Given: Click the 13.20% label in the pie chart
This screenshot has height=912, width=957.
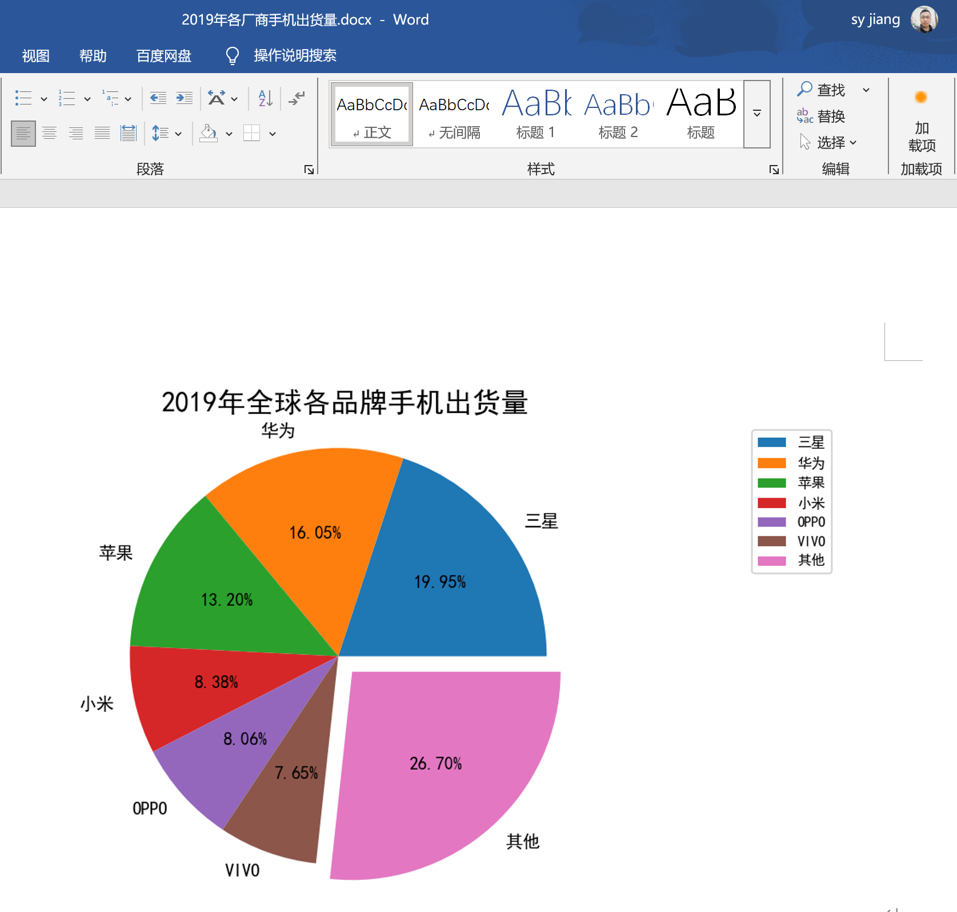Looking at the screenshot, I should point(227,600).
